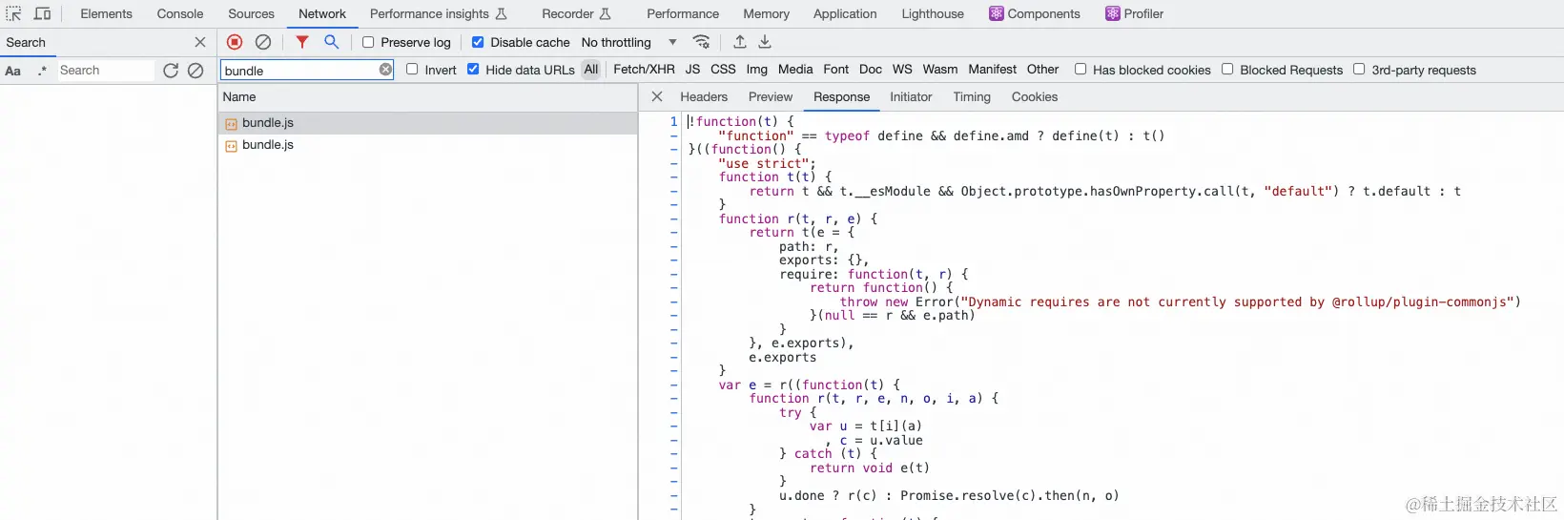Clear the search results
Viewport: 1564px width, 520px height.
(x=195, y=71)
